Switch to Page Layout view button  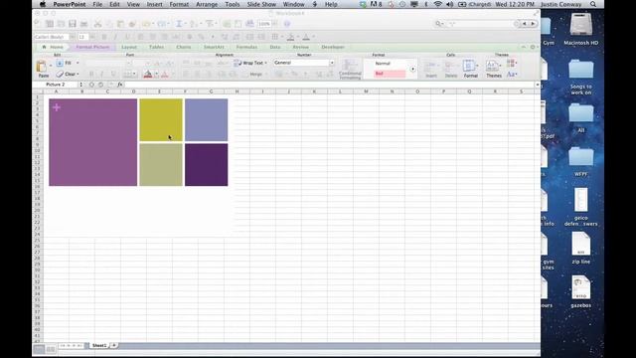pos(51,349)
